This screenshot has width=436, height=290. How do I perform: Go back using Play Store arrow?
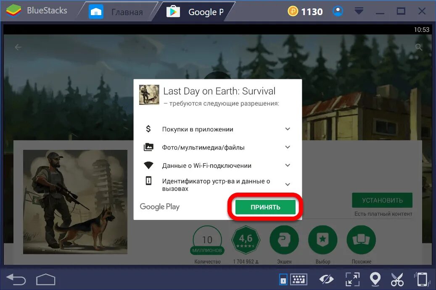18,47
